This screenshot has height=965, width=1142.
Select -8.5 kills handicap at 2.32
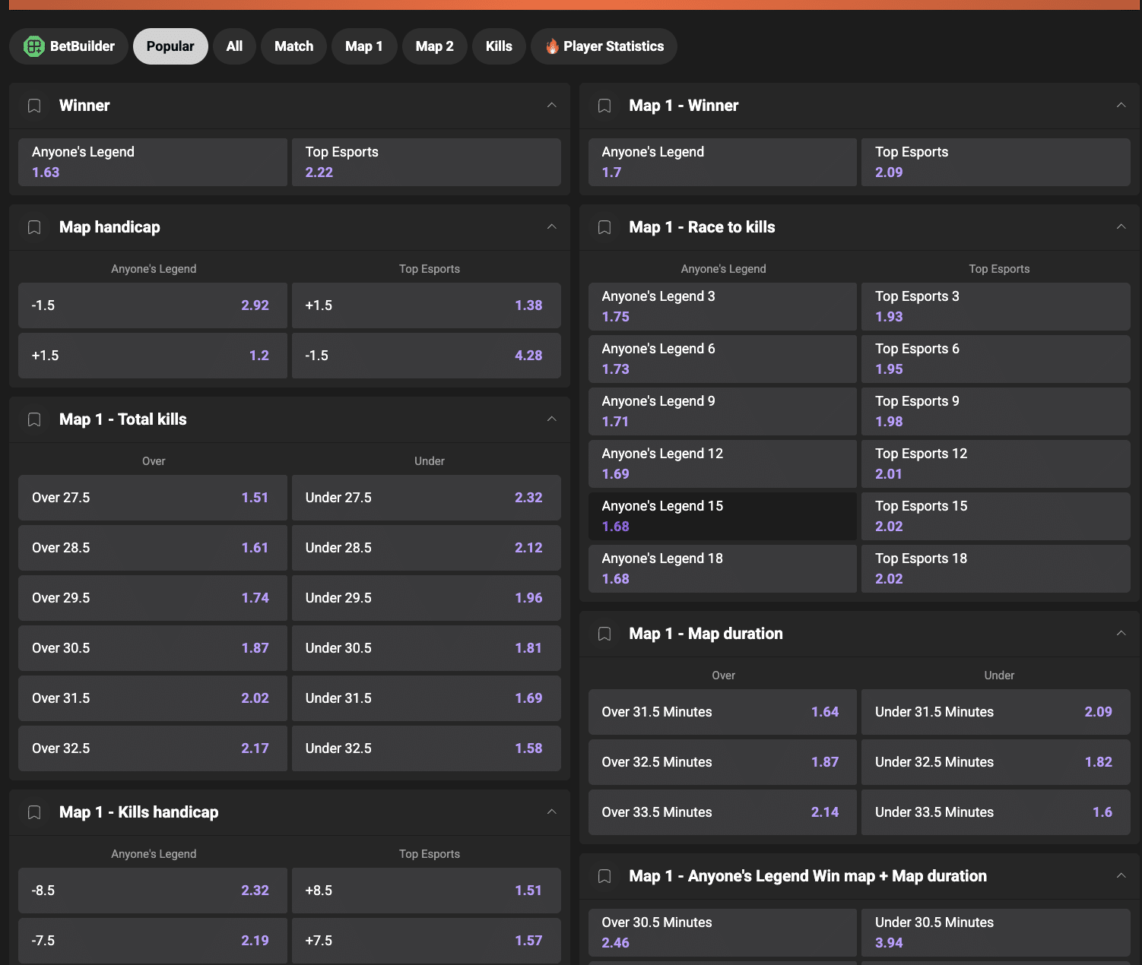[153, 891]
